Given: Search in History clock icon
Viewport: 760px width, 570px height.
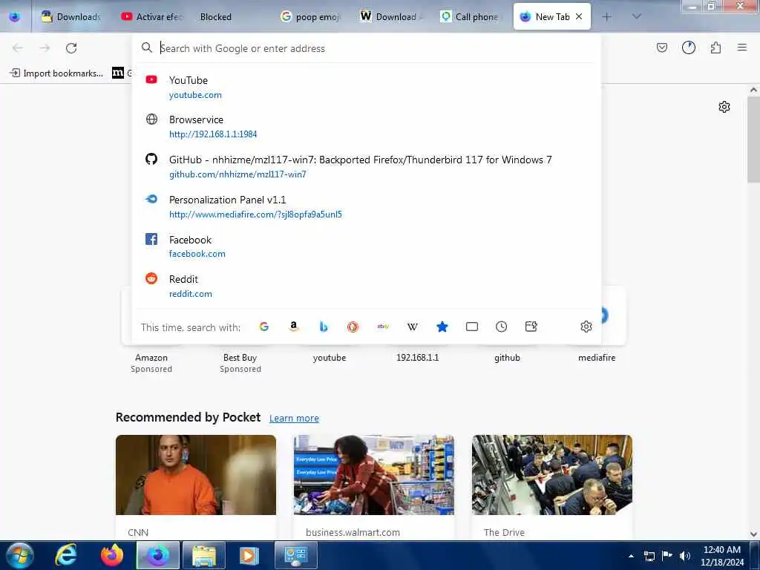Looking at the screenshot, I should click(x=501, y=327).
